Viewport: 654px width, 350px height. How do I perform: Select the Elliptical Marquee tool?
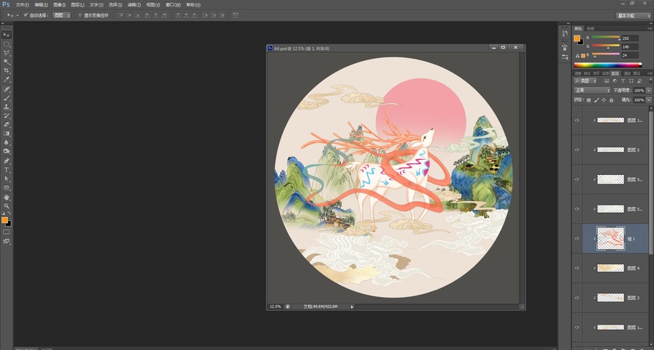coord(7,44)
